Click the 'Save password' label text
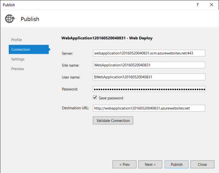 [x=111, y=98]
